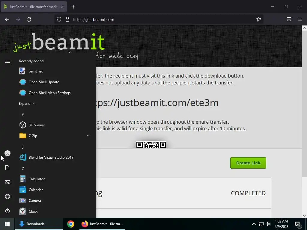
Task: Expand the 7-Zip folder
Action: (x=88, y=136)
